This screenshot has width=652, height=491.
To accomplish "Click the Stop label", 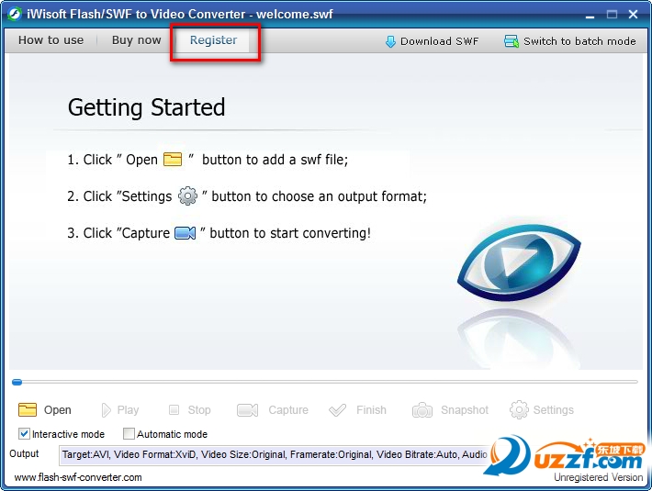I will (x=199, y=410).
